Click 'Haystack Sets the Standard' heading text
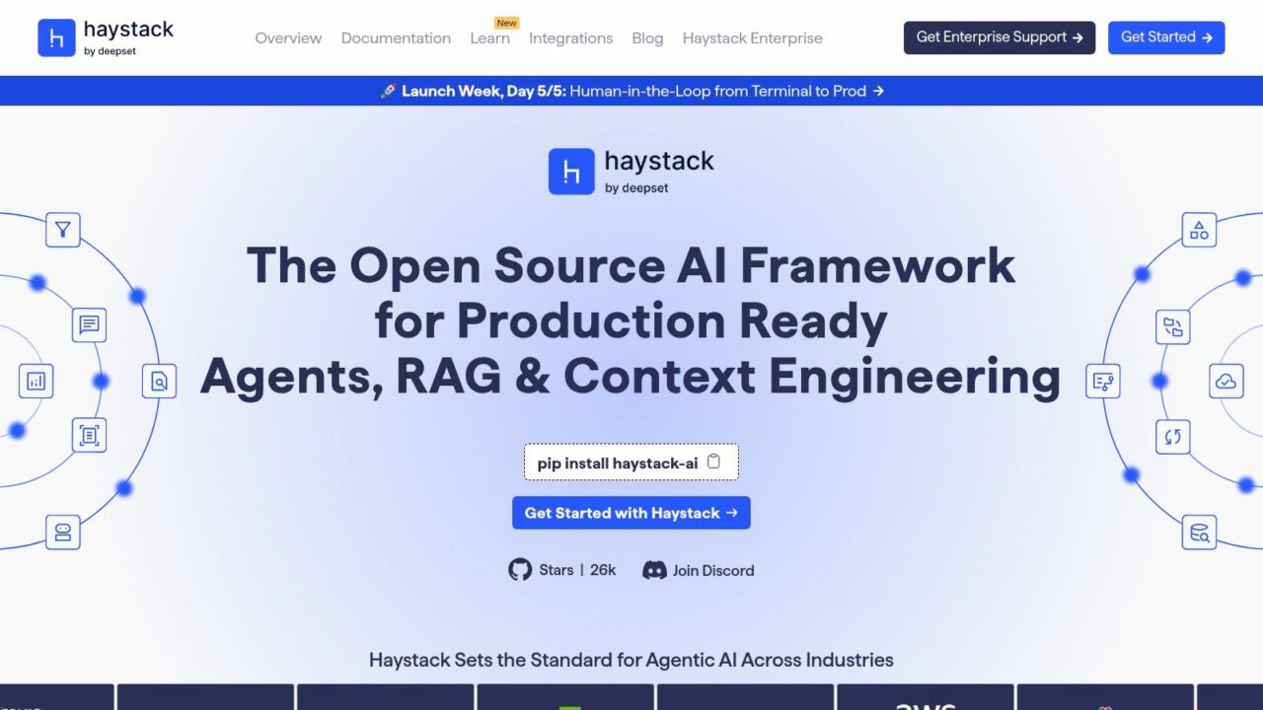 coord(631,660)
